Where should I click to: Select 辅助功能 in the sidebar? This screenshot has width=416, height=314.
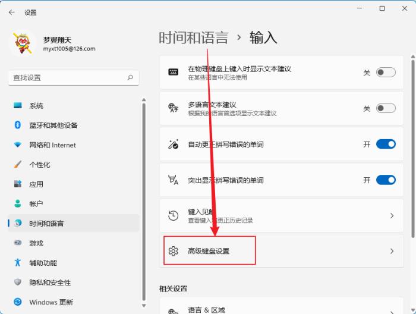click(43, 263)
